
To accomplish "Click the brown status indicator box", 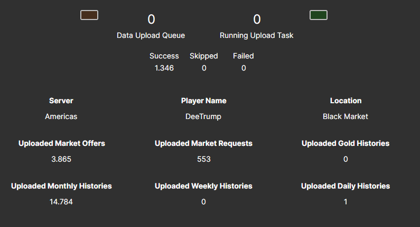I will click(89, 15).
